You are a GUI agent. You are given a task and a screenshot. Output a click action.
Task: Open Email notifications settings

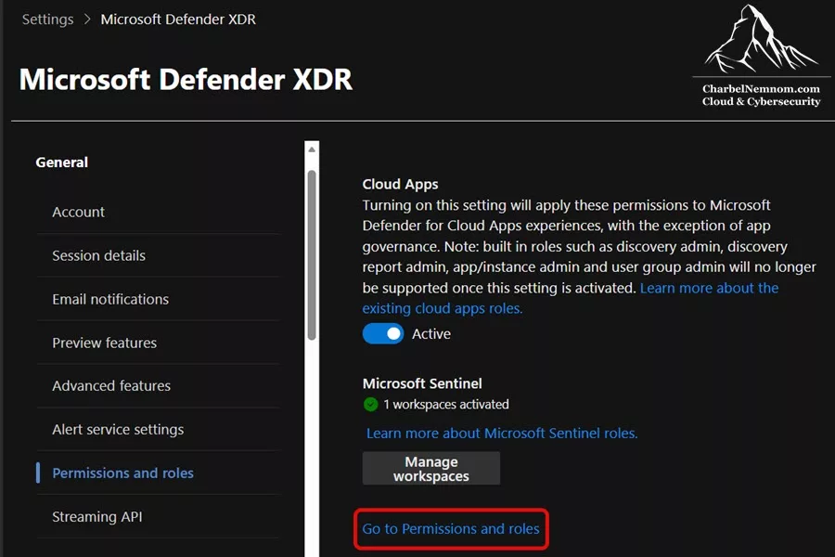point(110,299)
